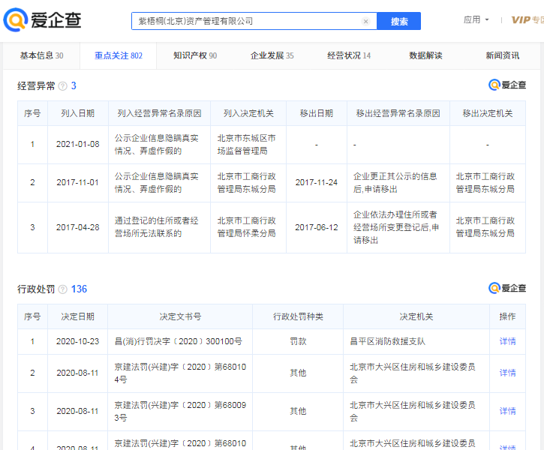Click the 2017-11-01 listing date cell
Screen dimensions: 544x450
(x=78, y=183)
